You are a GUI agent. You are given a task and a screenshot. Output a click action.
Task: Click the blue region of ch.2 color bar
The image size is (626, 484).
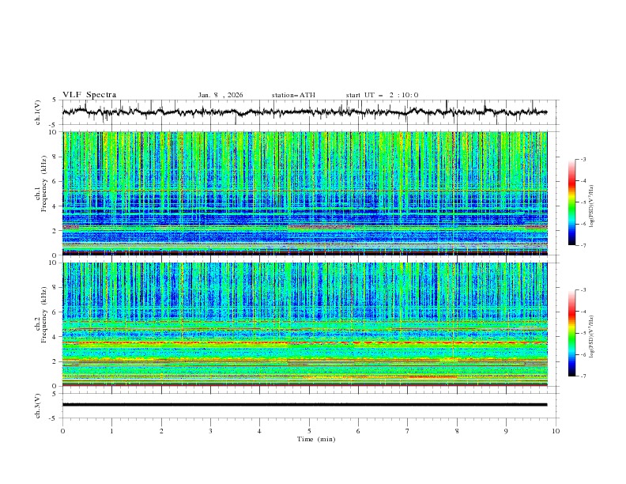coord(572,362)
